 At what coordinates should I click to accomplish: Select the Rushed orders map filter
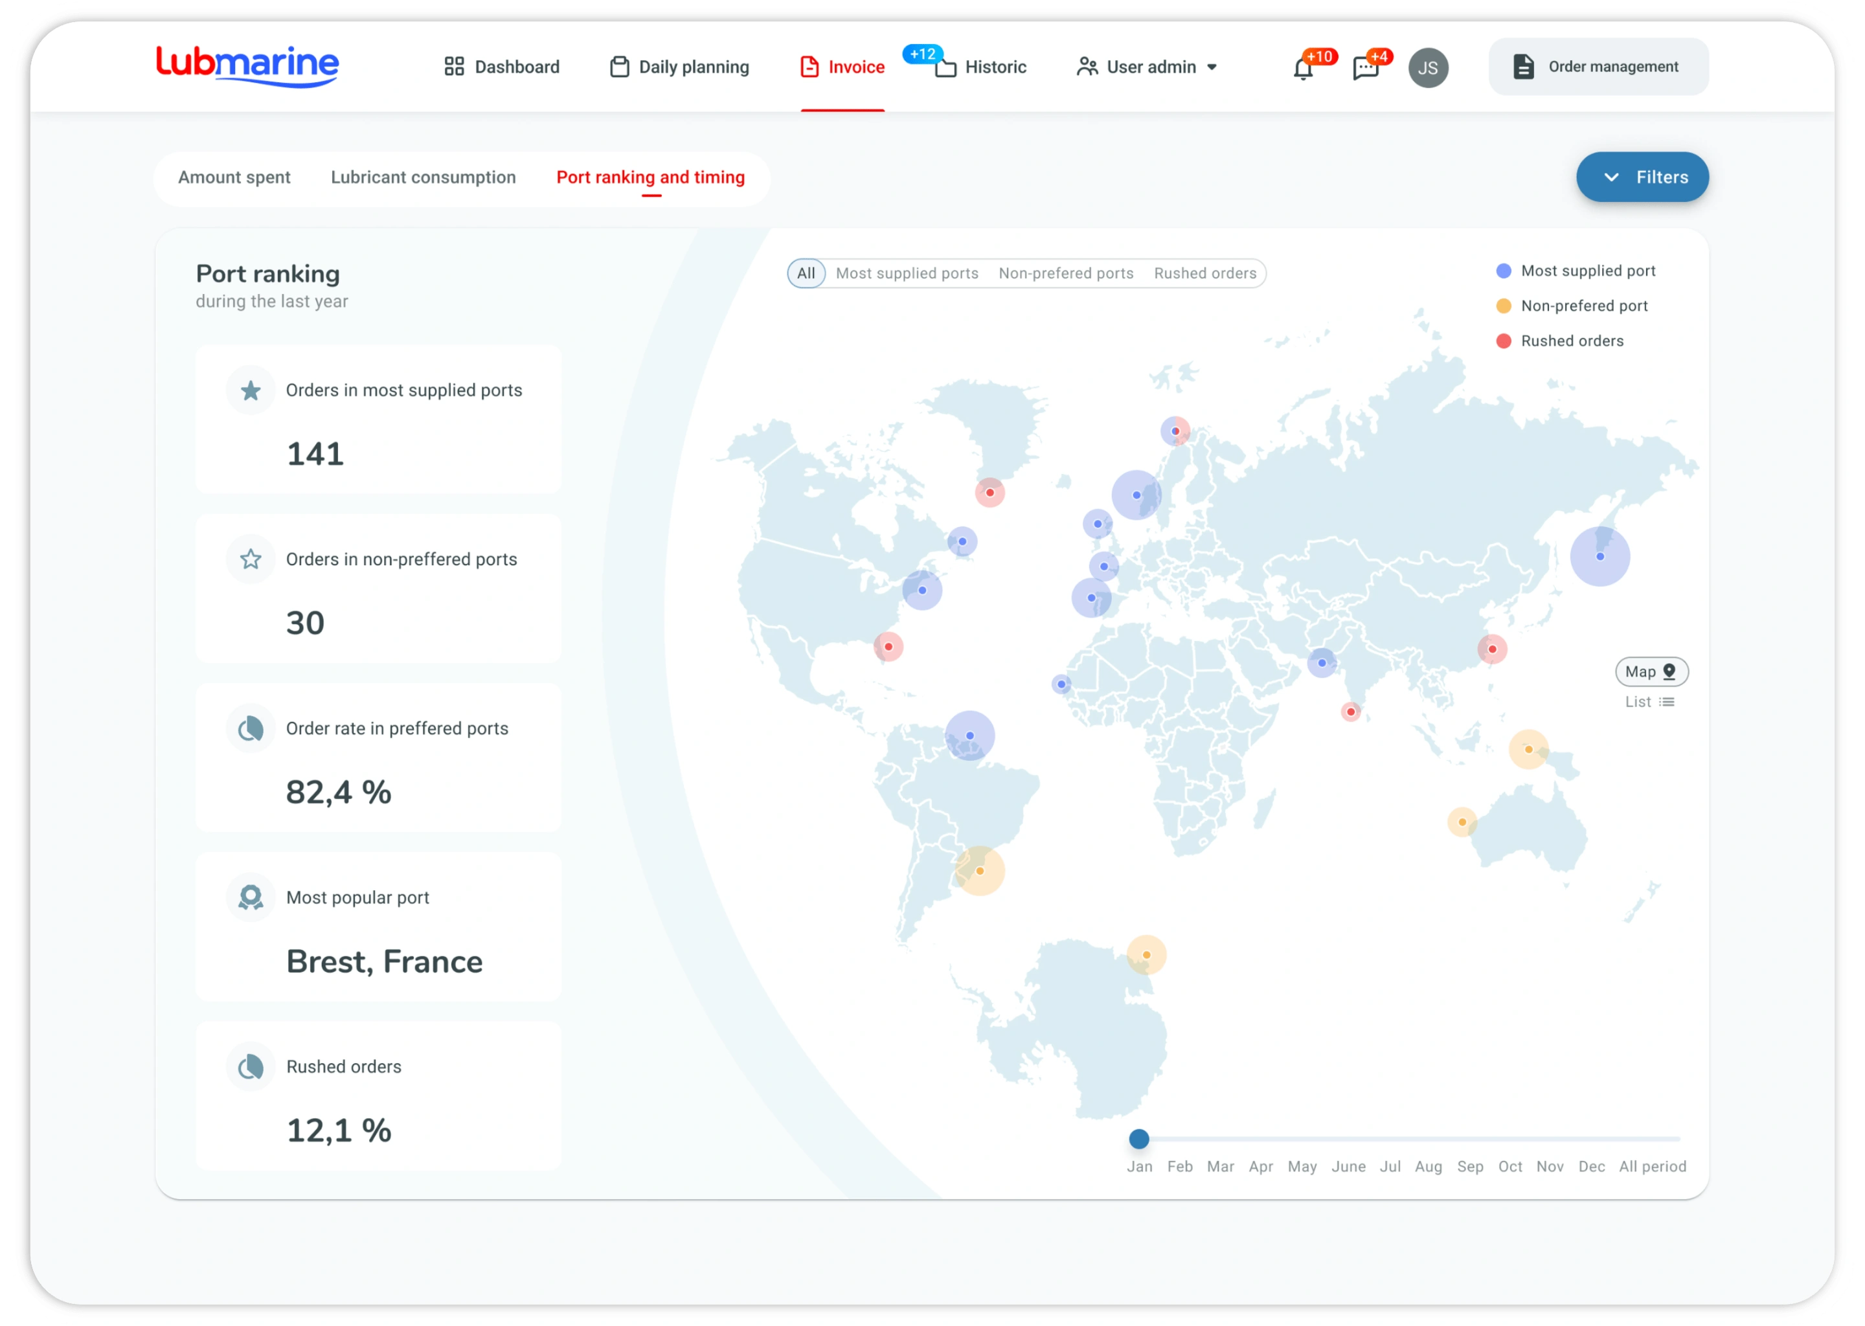point(1204,273)
